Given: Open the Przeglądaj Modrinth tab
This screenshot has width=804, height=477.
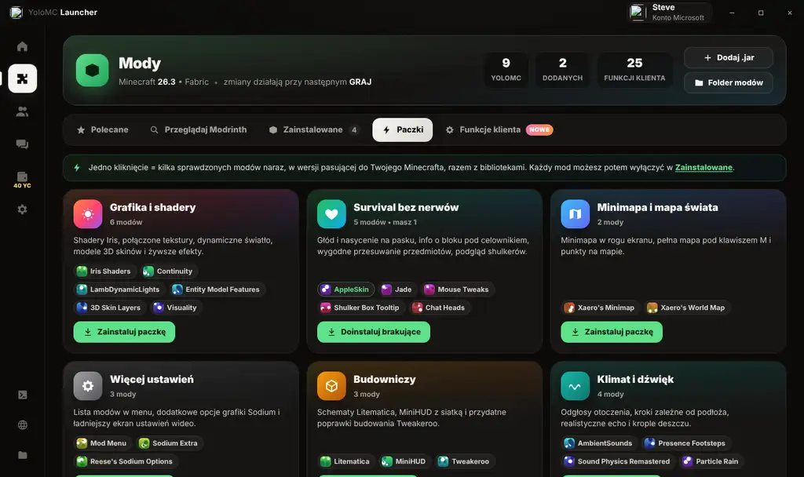Looking at the screenshot, I should click(x=199, y=129).
